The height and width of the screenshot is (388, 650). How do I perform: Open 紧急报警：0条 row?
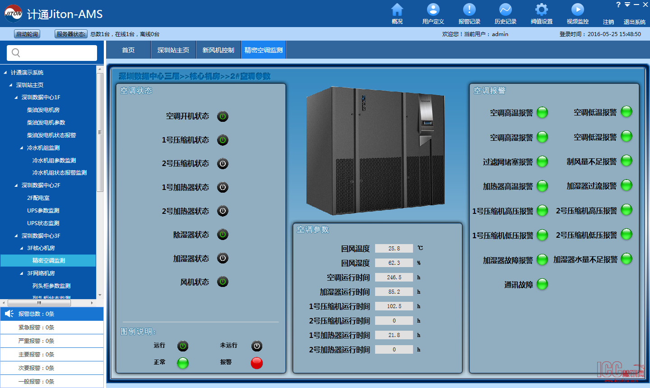pos(52,328)
